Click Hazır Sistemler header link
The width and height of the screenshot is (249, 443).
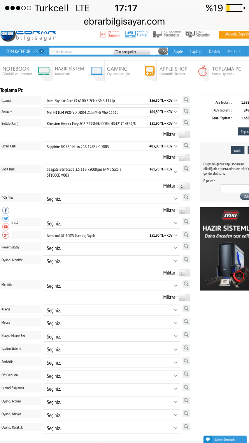click(198, 34)
